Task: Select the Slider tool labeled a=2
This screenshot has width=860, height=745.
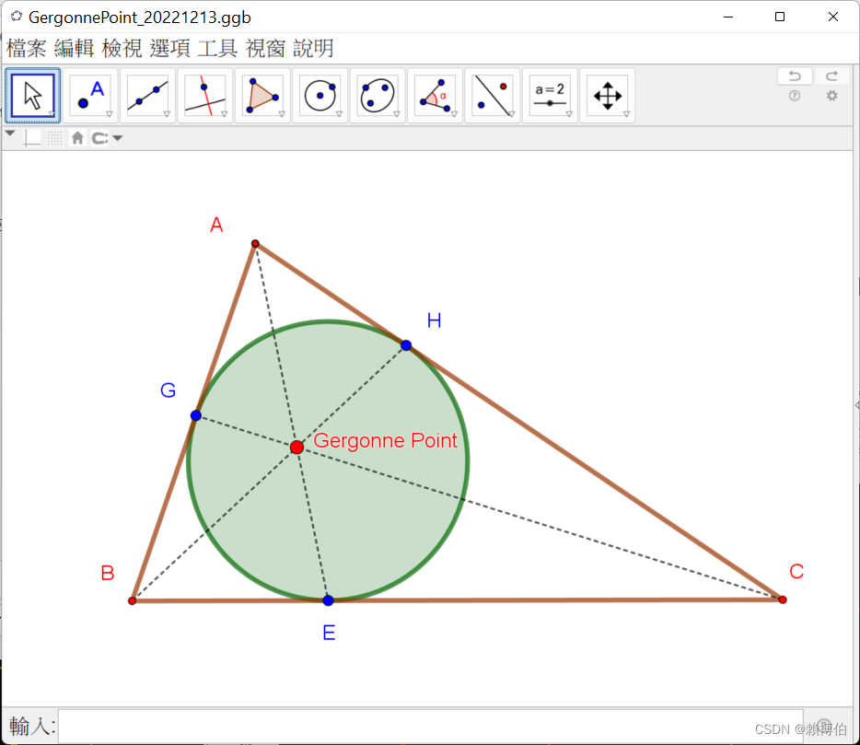Action: pyautogui.click(x=550, y=94)
